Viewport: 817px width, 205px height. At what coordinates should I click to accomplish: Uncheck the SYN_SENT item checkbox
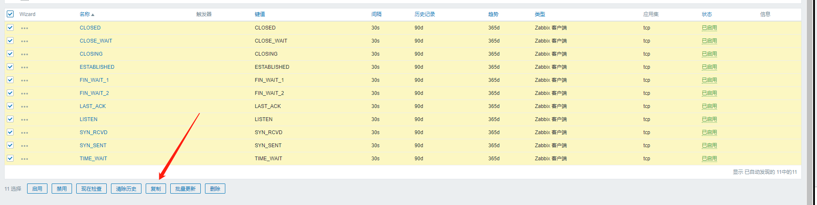point(10,145)
